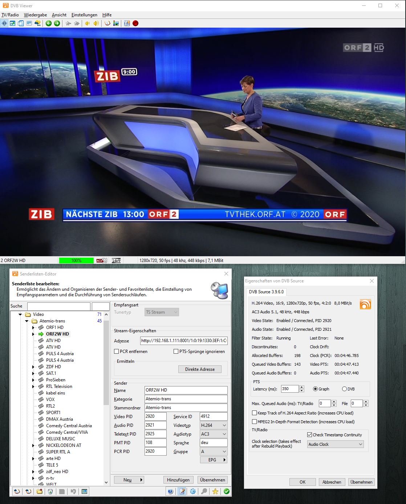The image size is (406, 504).
Task: Click the first refresh-arrow icon in editor
Action: [17, 492]
